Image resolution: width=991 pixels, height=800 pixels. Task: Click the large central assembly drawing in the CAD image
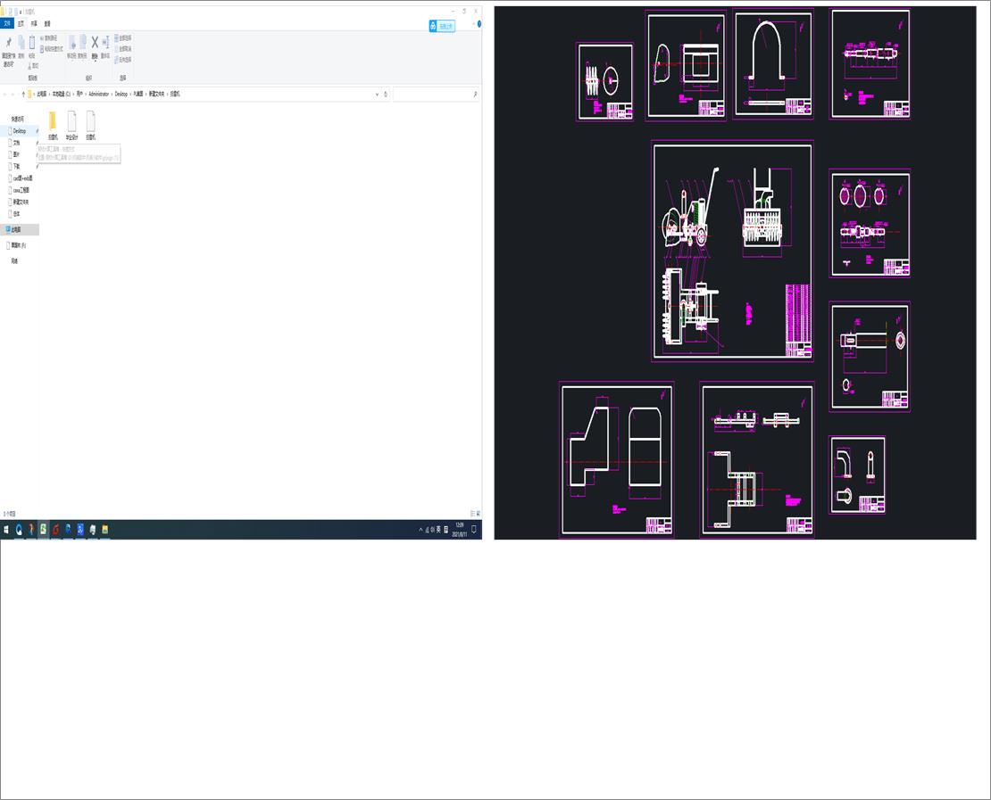coord(732,252)
